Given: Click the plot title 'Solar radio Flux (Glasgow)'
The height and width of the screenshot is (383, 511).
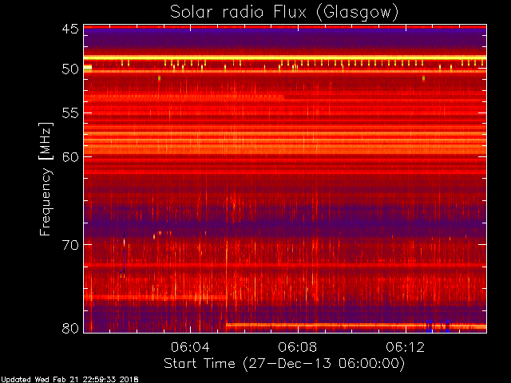Looking at the screenshot, I should point(284,13).
